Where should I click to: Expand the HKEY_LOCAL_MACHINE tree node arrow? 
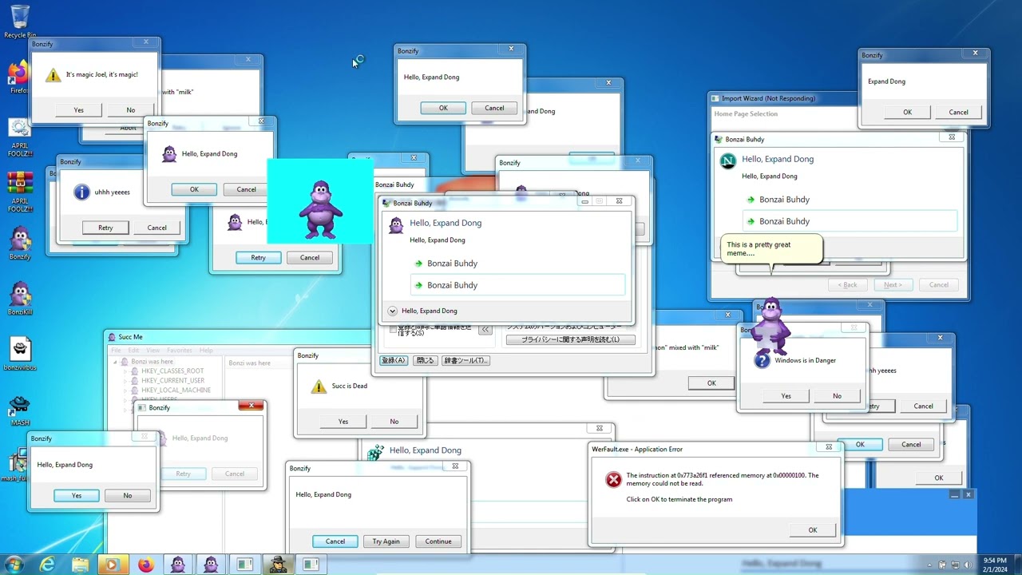click(x=125, y=391)
